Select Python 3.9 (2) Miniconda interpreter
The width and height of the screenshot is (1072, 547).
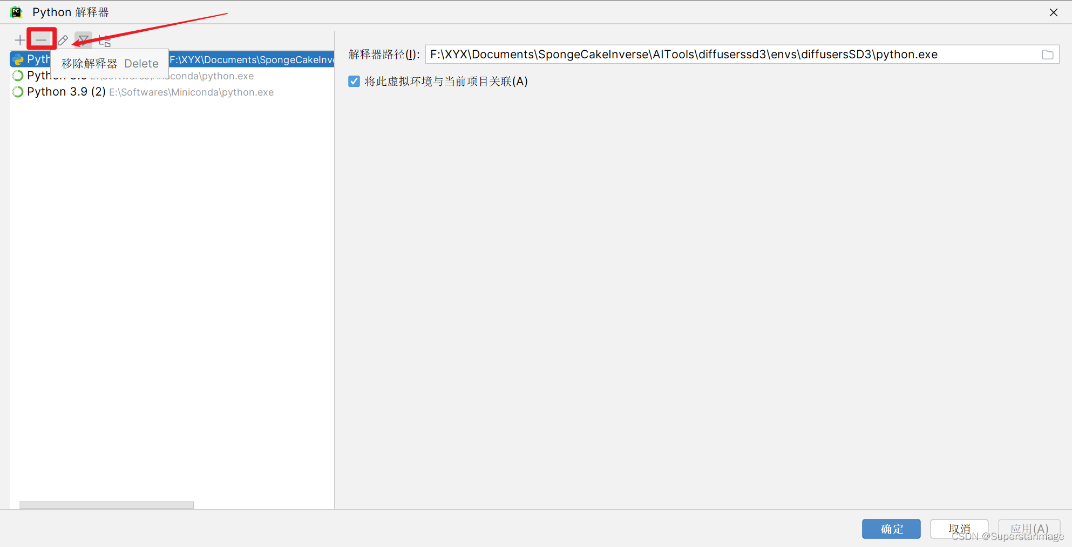pos(172,92)
